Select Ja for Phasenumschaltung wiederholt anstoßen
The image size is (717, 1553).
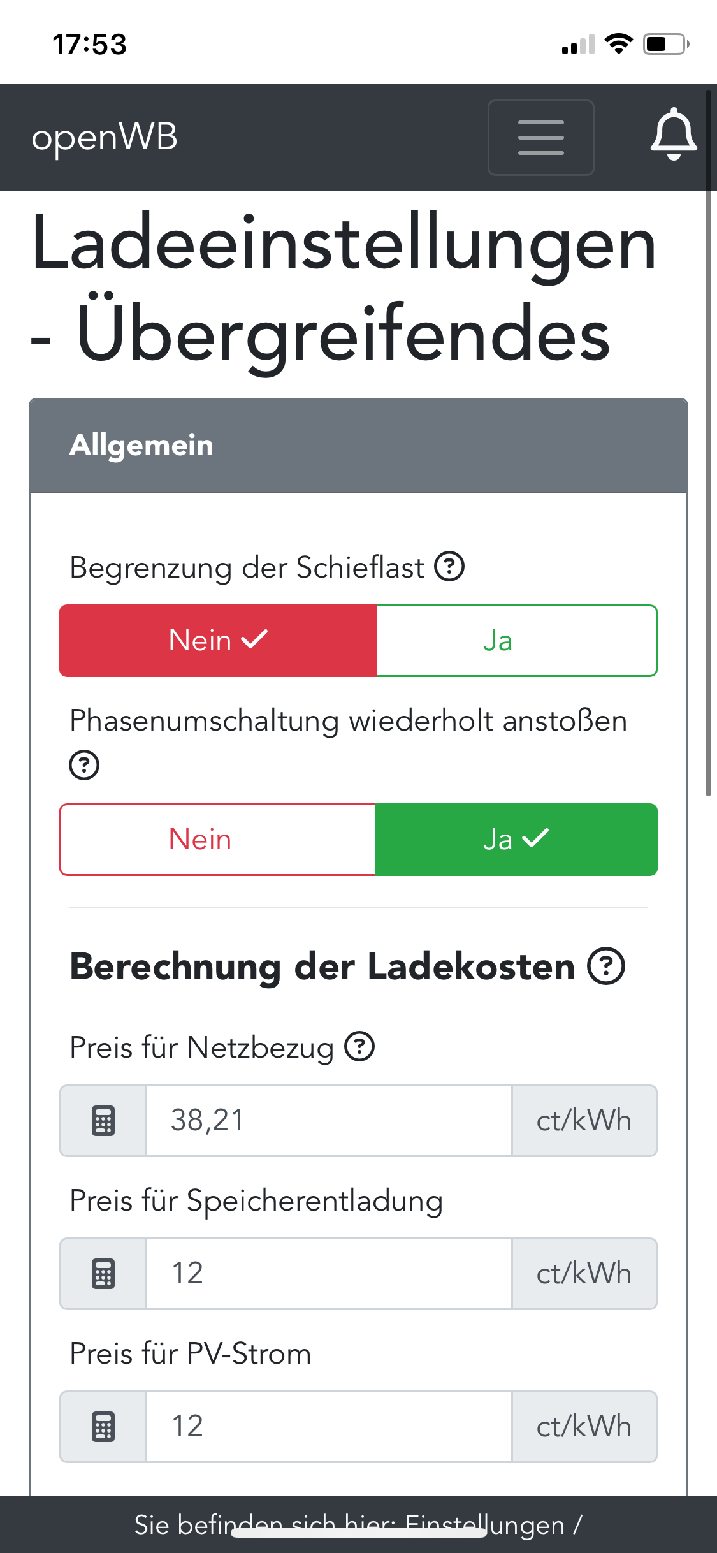pos(516,839)
